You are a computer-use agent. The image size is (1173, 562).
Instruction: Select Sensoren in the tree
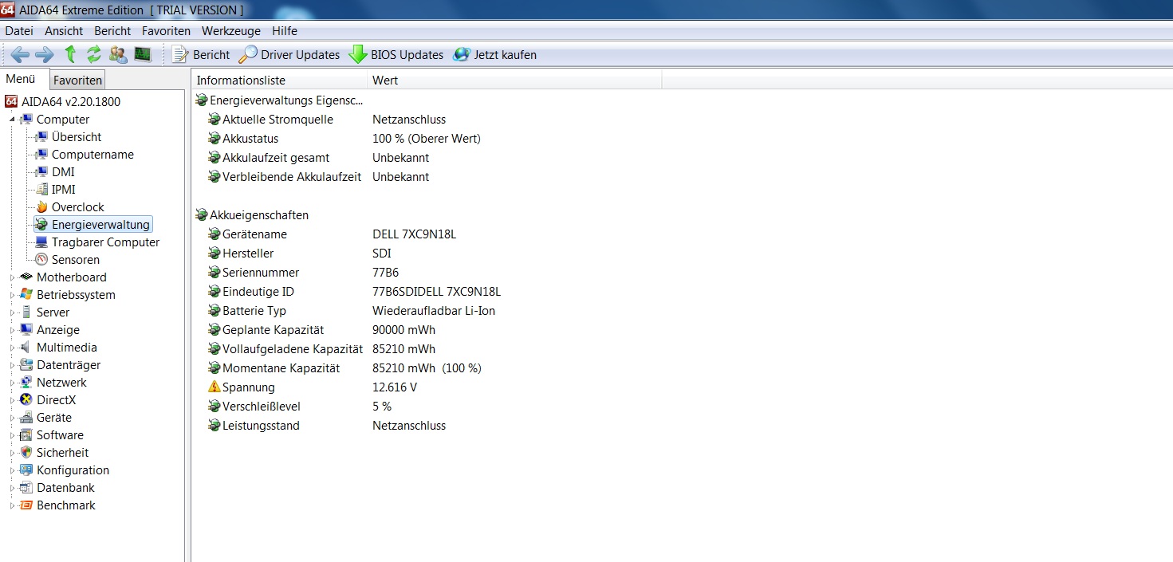click(76, 260)
